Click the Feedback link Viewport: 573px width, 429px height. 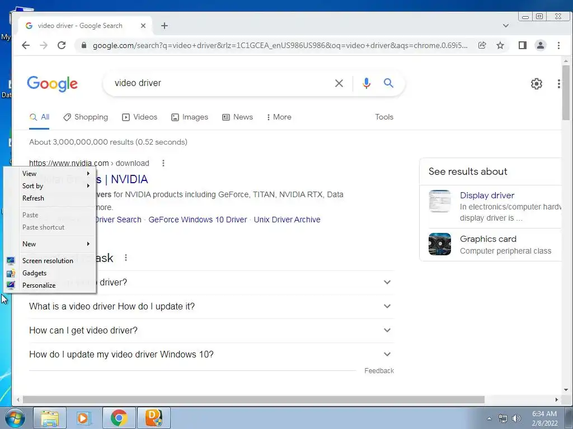pyautogui.click(x=379, y=371)
